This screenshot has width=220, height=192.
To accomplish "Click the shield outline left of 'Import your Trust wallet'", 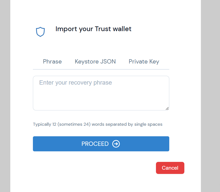I will click(x=40, y=31).
